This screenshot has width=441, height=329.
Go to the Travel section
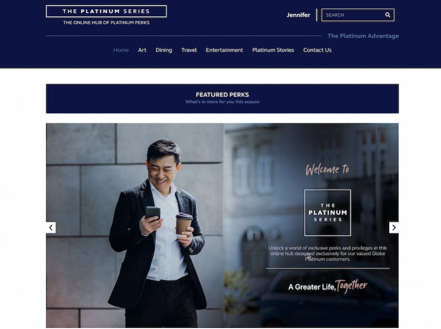(189, 50)
